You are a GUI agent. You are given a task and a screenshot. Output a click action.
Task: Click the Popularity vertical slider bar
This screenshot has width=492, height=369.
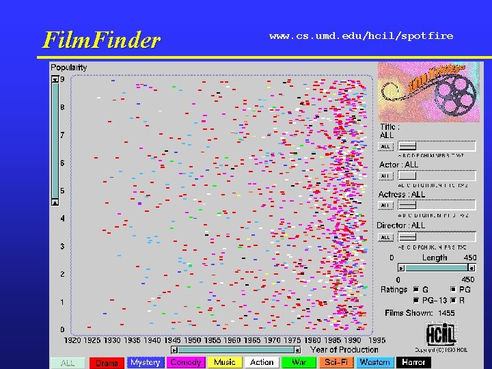click(x=55, y=141)
